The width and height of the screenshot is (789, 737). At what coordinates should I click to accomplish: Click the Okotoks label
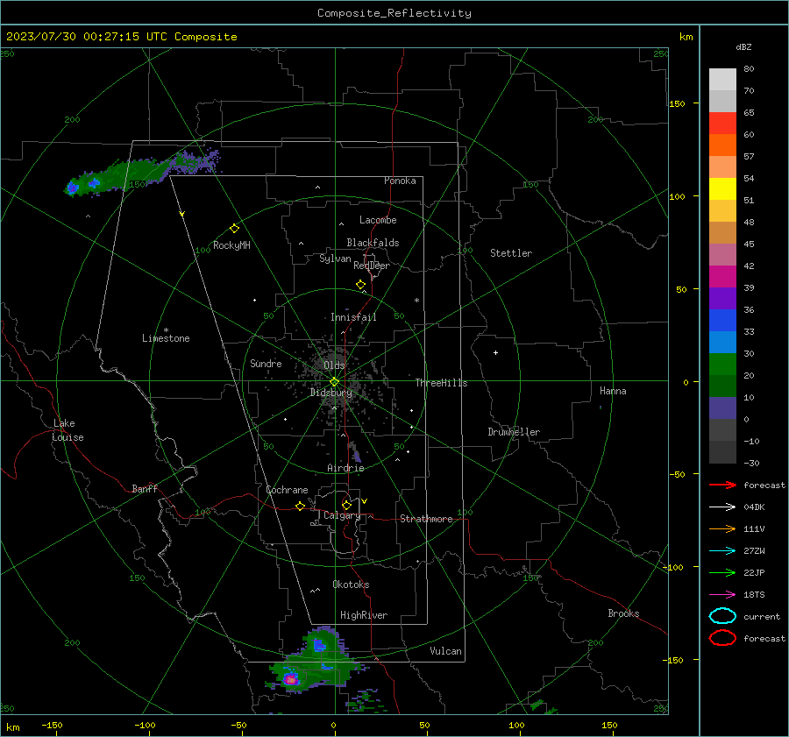point(351,585)
